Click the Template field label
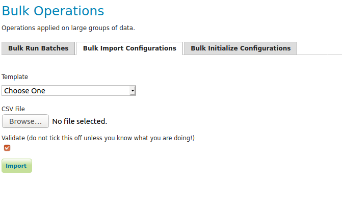 [15, 77]
